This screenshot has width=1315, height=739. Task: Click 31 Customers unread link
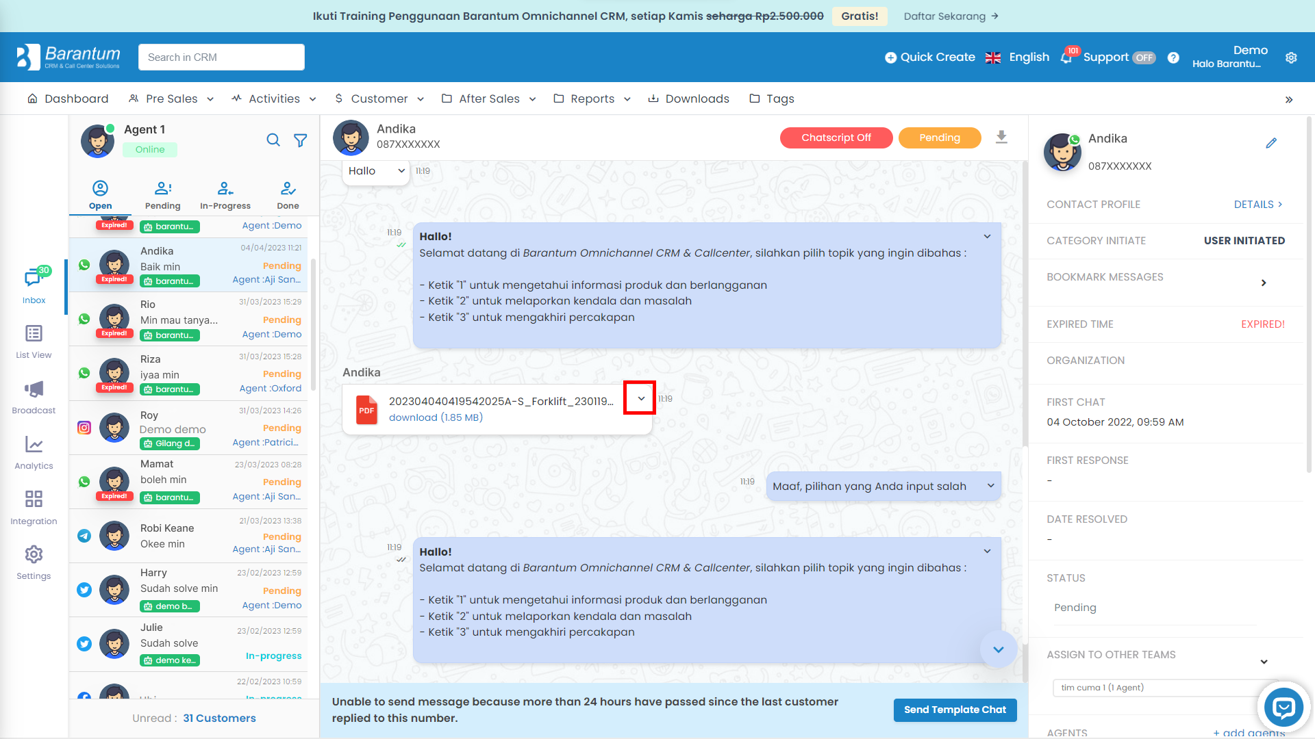click(x=219, y=718)
